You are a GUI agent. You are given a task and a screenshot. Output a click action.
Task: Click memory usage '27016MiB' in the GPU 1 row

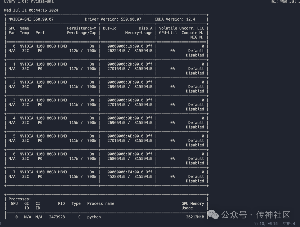pos(116,69)
